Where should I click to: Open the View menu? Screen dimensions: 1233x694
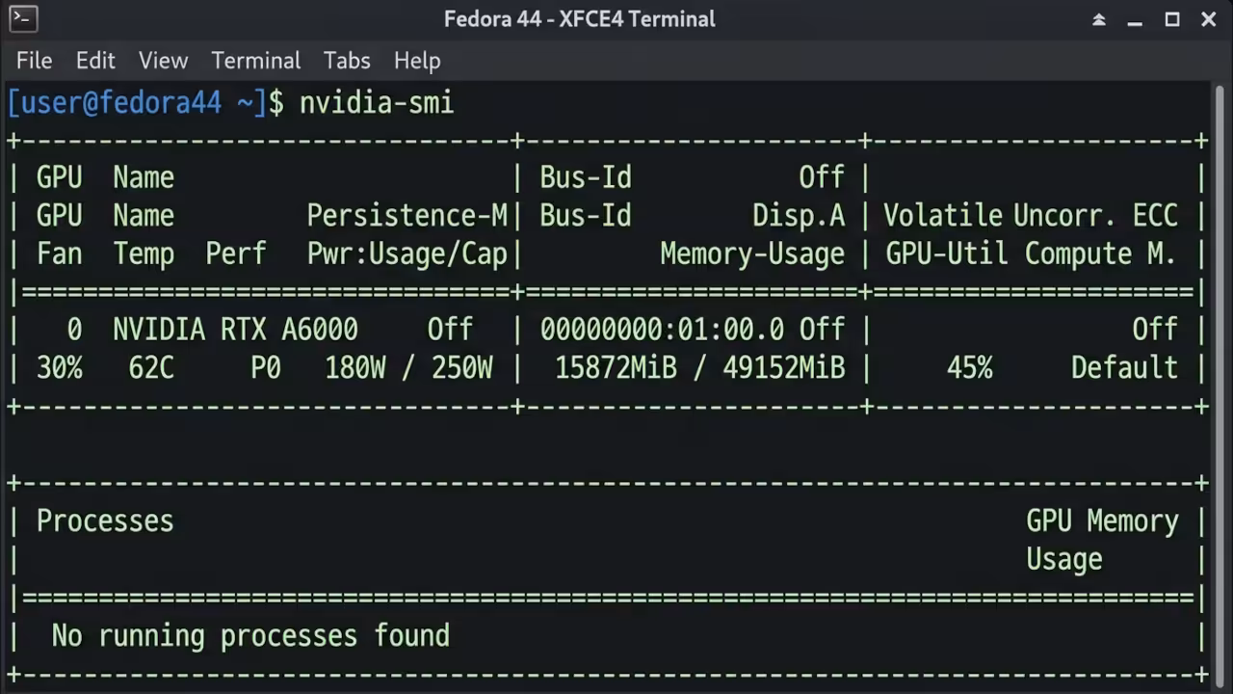click(x=163, y=61)
